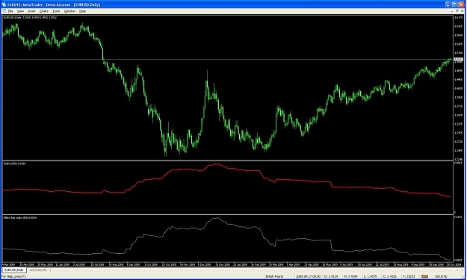Click the current price tag on the price scale
This screenshot has width=467, height=280.
click(x=459, y=60)
